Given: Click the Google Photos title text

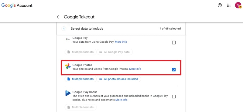Looking at the screenshot, I should [x=82, y=65].
